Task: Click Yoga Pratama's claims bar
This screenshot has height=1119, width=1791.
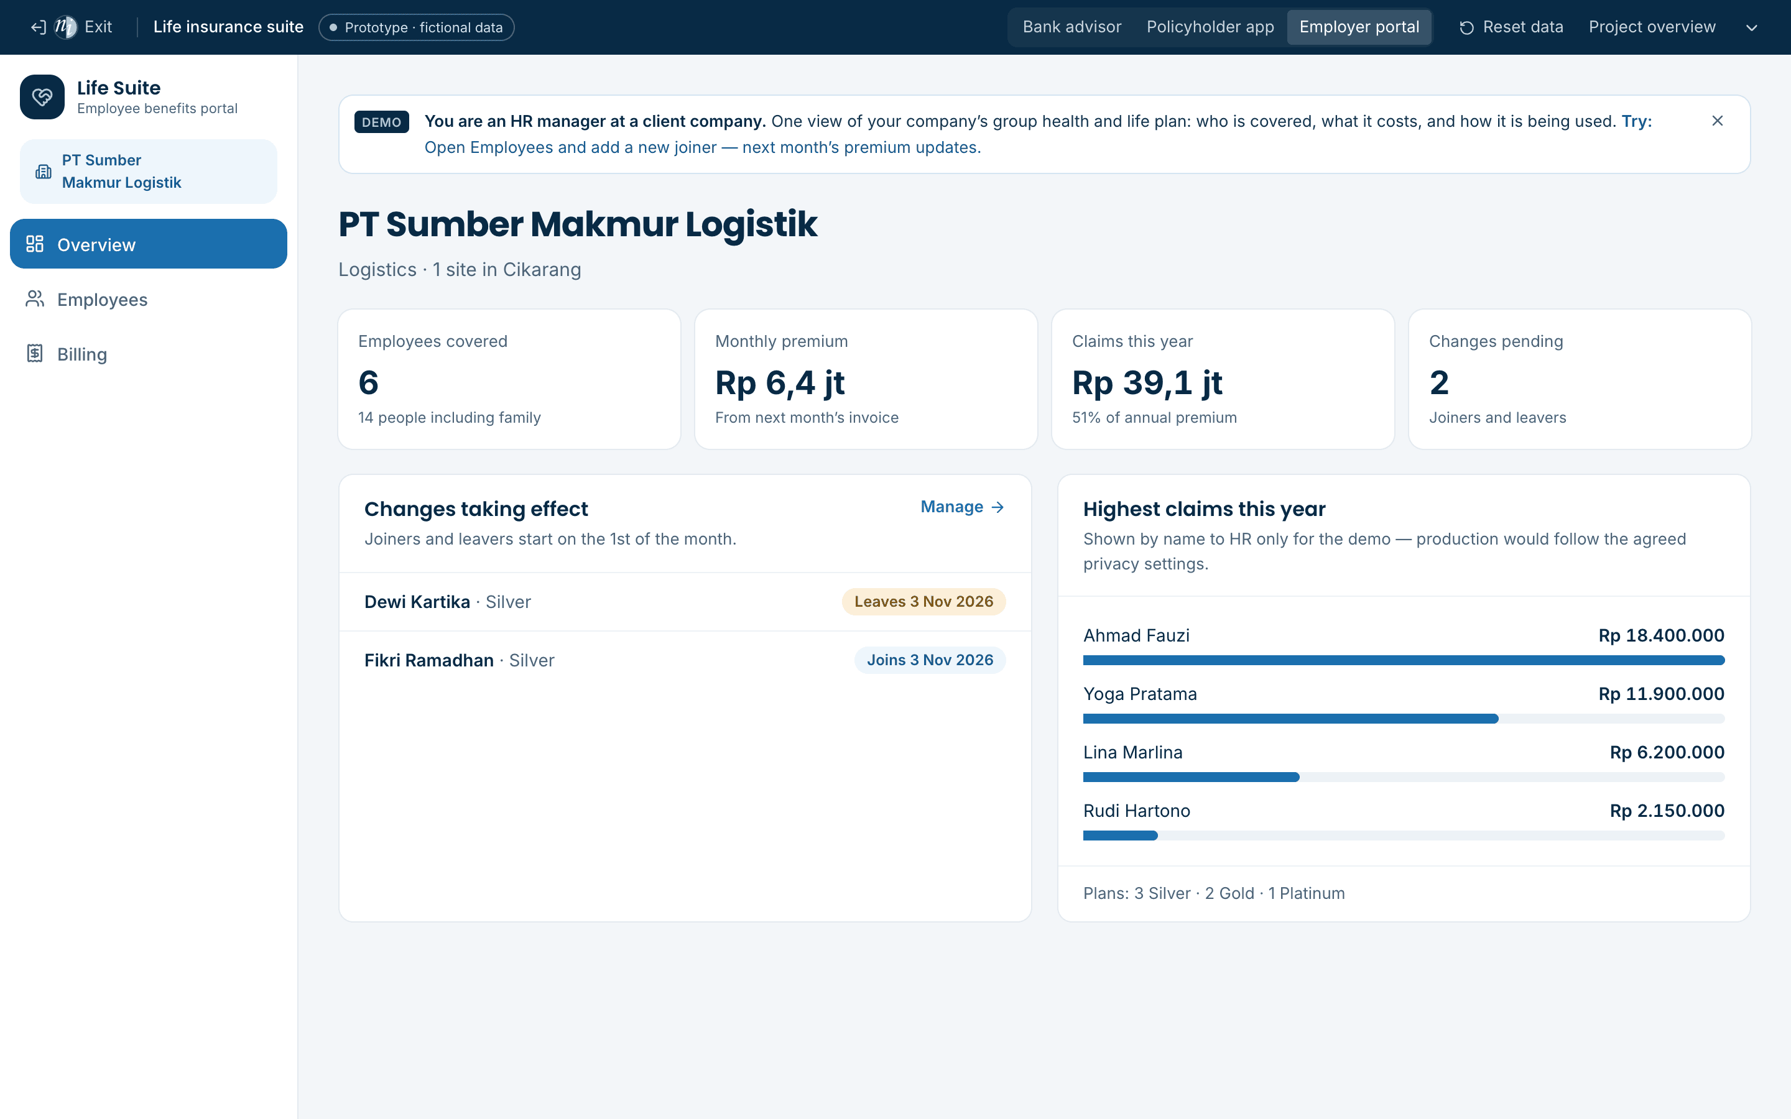Action: [1403, 719]
